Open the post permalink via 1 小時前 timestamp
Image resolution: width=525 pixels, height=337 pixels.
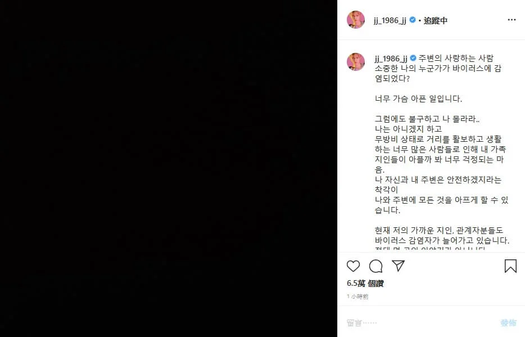[x=357, y=296]
